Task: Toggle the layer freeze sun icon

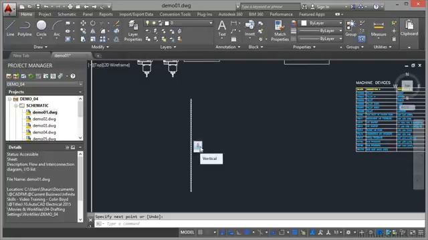Action: (154, 23)
